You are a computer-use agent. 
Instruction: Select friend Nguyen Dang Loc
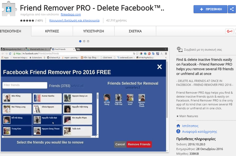tap(78, 98)
